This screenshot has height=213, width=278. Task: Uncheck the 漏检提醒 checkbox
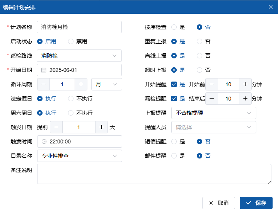coord(174,99)
